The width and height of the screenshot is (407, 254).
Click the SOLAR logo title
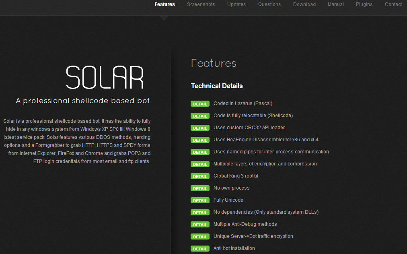105,77
